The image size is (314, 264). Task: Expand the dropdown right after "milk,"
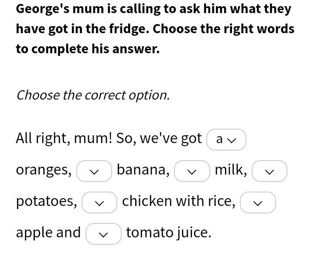(x=270, y=171)
